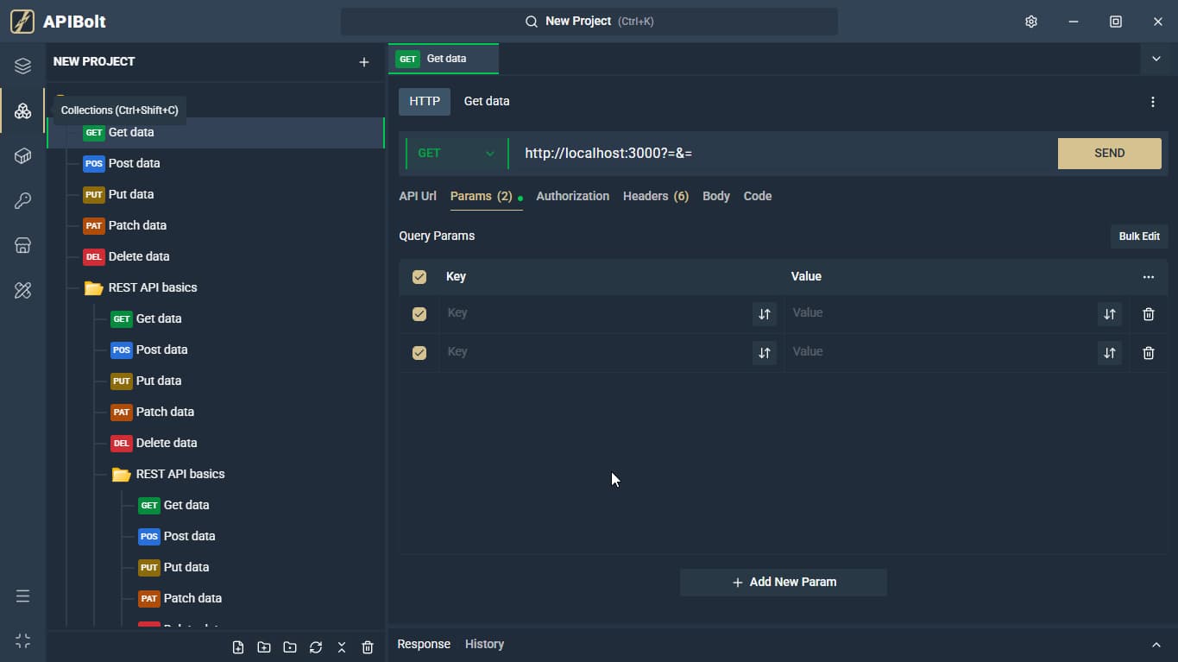
Task: Switch to the Headers (6) tab
Action: click(656, 196)
